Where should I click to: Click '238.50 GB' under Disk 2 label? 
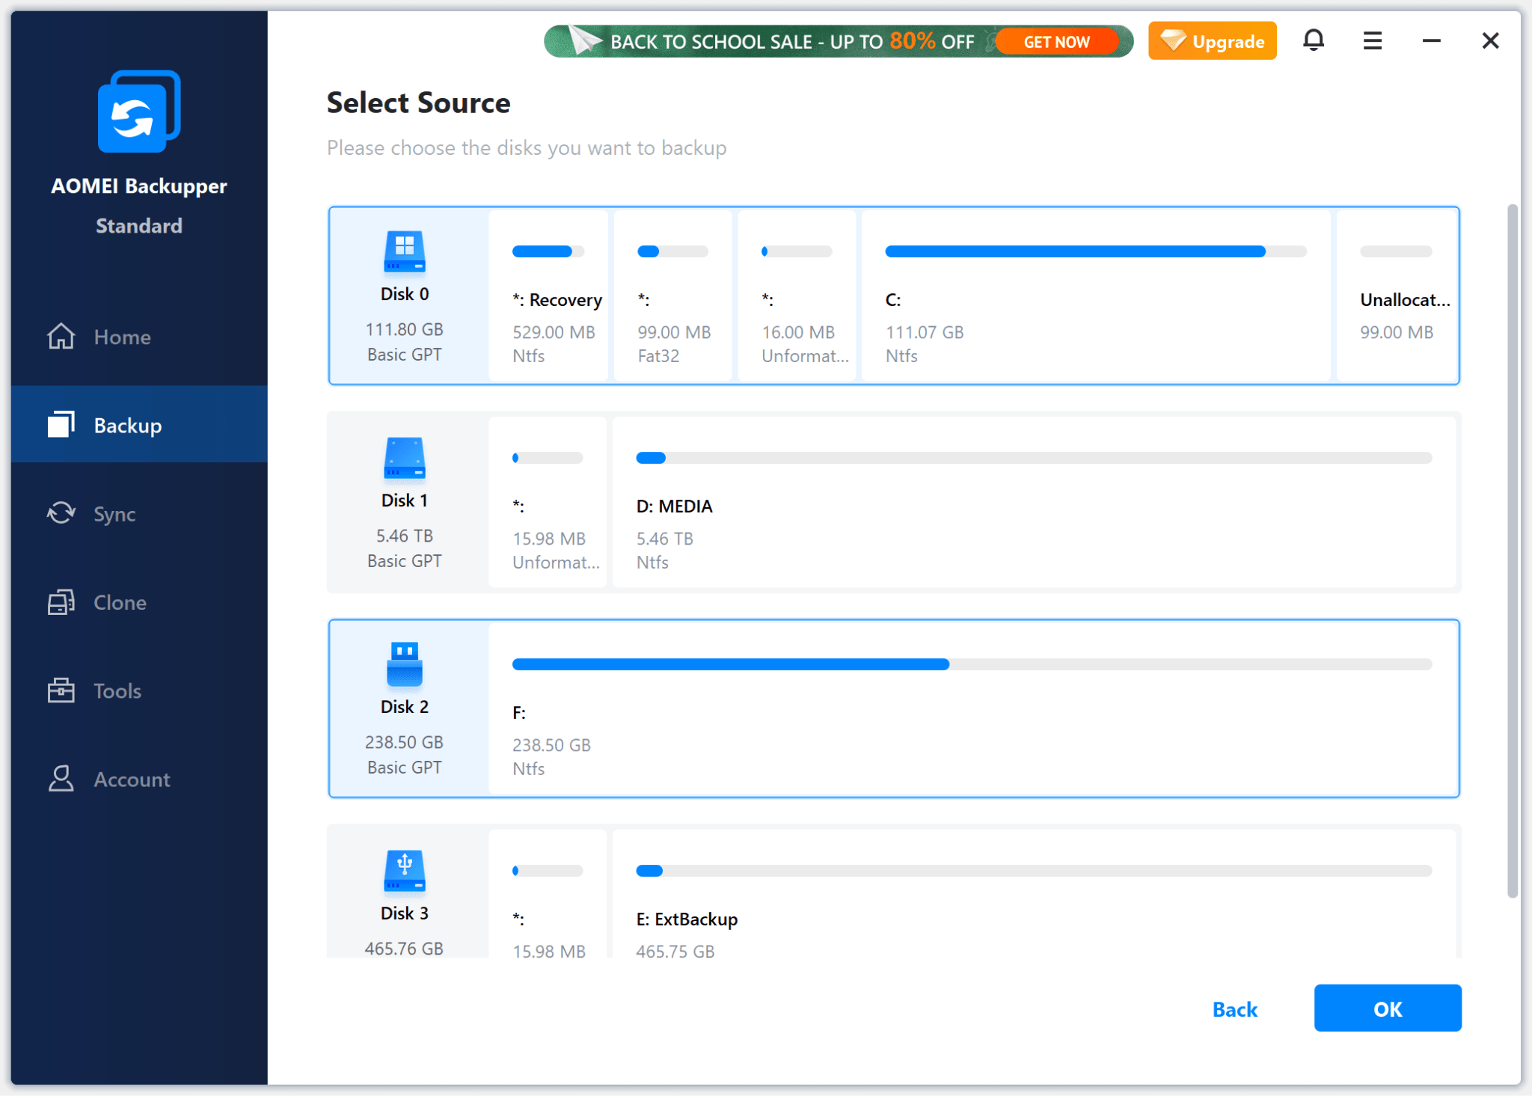pyautogui.click(x=405, y=742)
